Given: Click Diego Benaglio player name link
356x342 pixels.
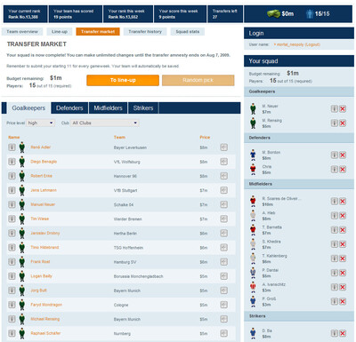Looking at the screenshot, I should (x=44, y=162).
